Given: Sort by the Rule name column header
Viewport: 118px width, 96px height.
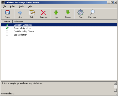Looking at the screenshot, I should pos(65,22).
